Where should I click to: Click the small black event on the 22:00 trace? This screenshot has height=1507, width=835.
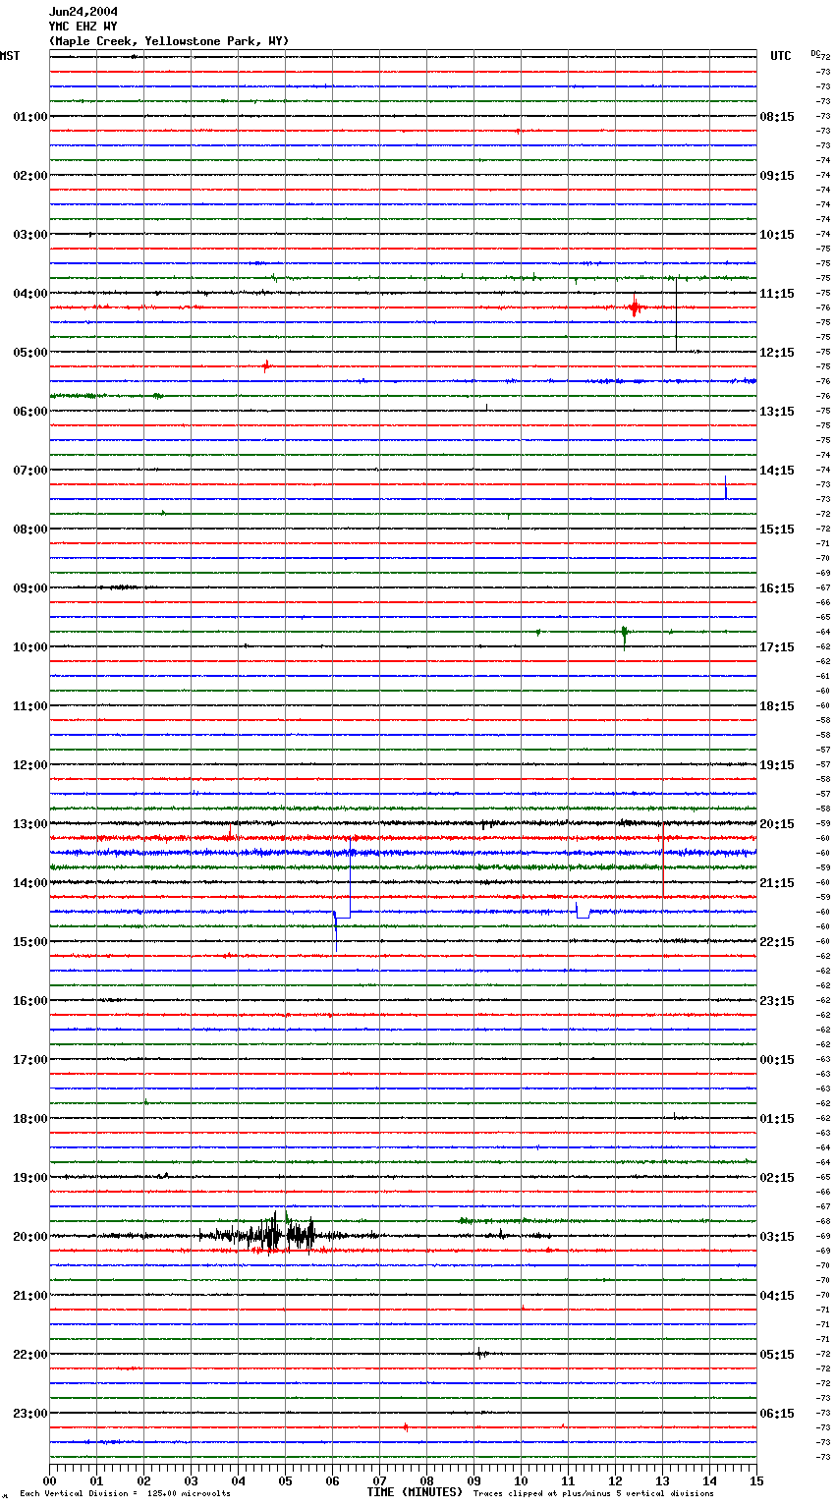tap(480, 1353)
